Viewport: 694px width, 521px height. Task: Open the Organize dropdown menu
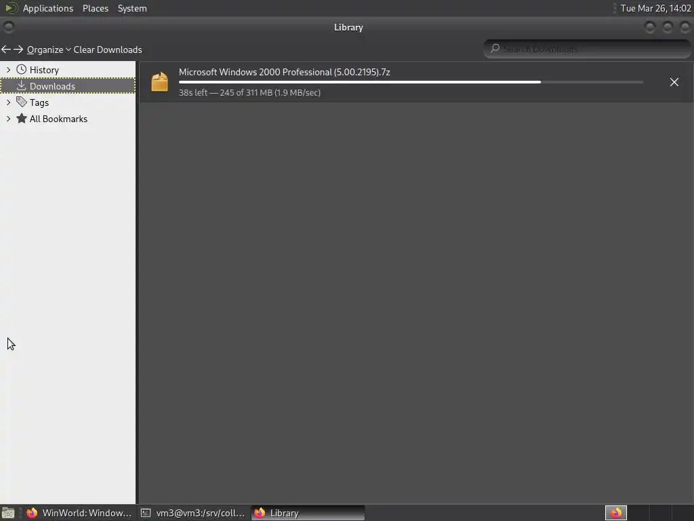click(x=49, y=50)
